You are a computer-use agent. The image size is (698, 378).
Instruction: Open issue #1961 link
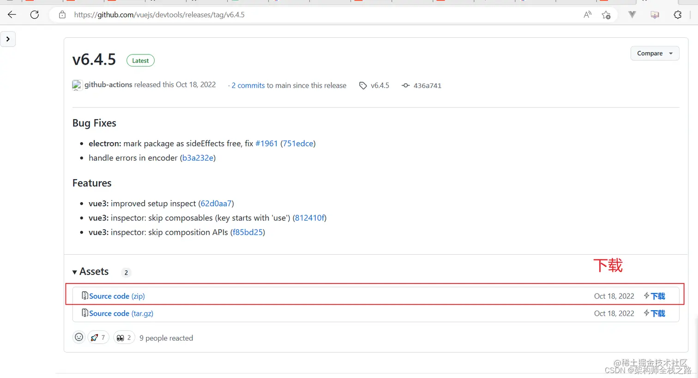(266, 144)
